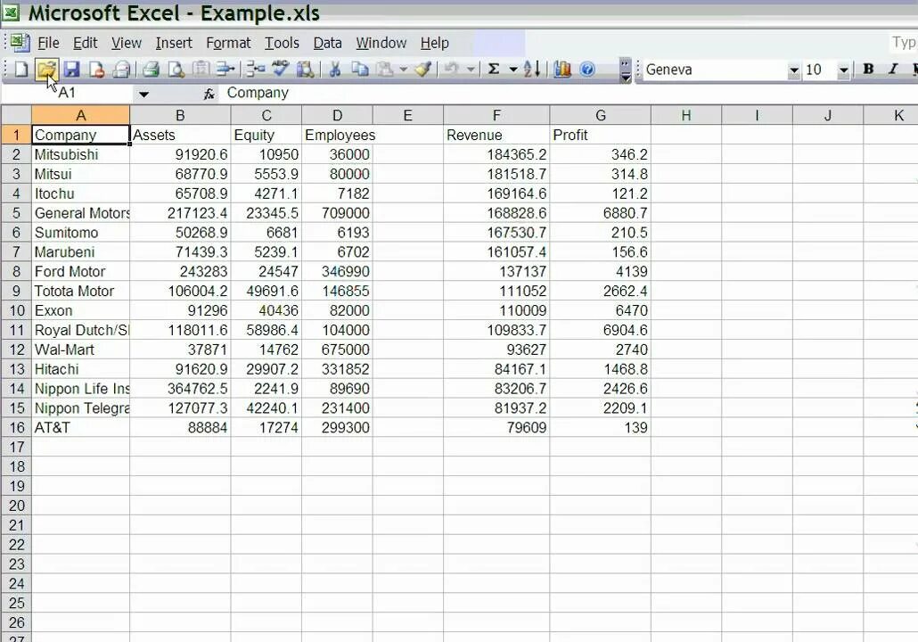Create a new blank workbook
The image size is (918, 642).
[x=21, y=70]
